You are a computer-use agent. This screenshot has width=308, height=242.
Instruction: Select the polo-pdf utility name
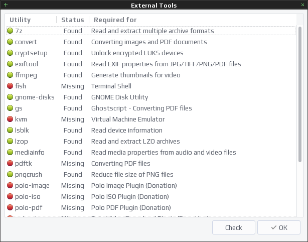point(29,207)
